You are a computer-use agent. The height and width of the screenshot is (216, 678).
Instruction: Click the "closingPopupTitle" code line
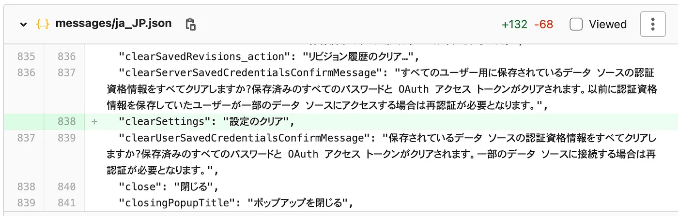coord(234,203)
